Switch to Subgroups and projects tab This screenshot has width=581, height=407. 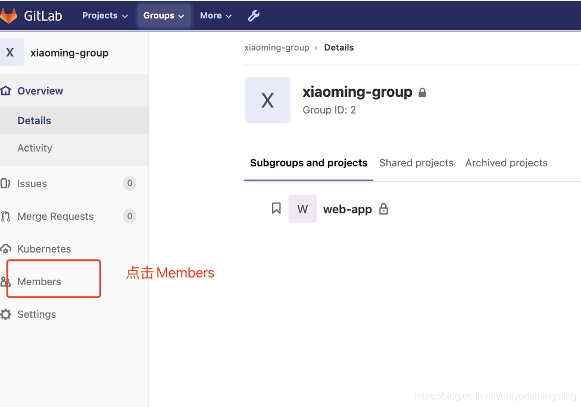click(x=308, y=163)
